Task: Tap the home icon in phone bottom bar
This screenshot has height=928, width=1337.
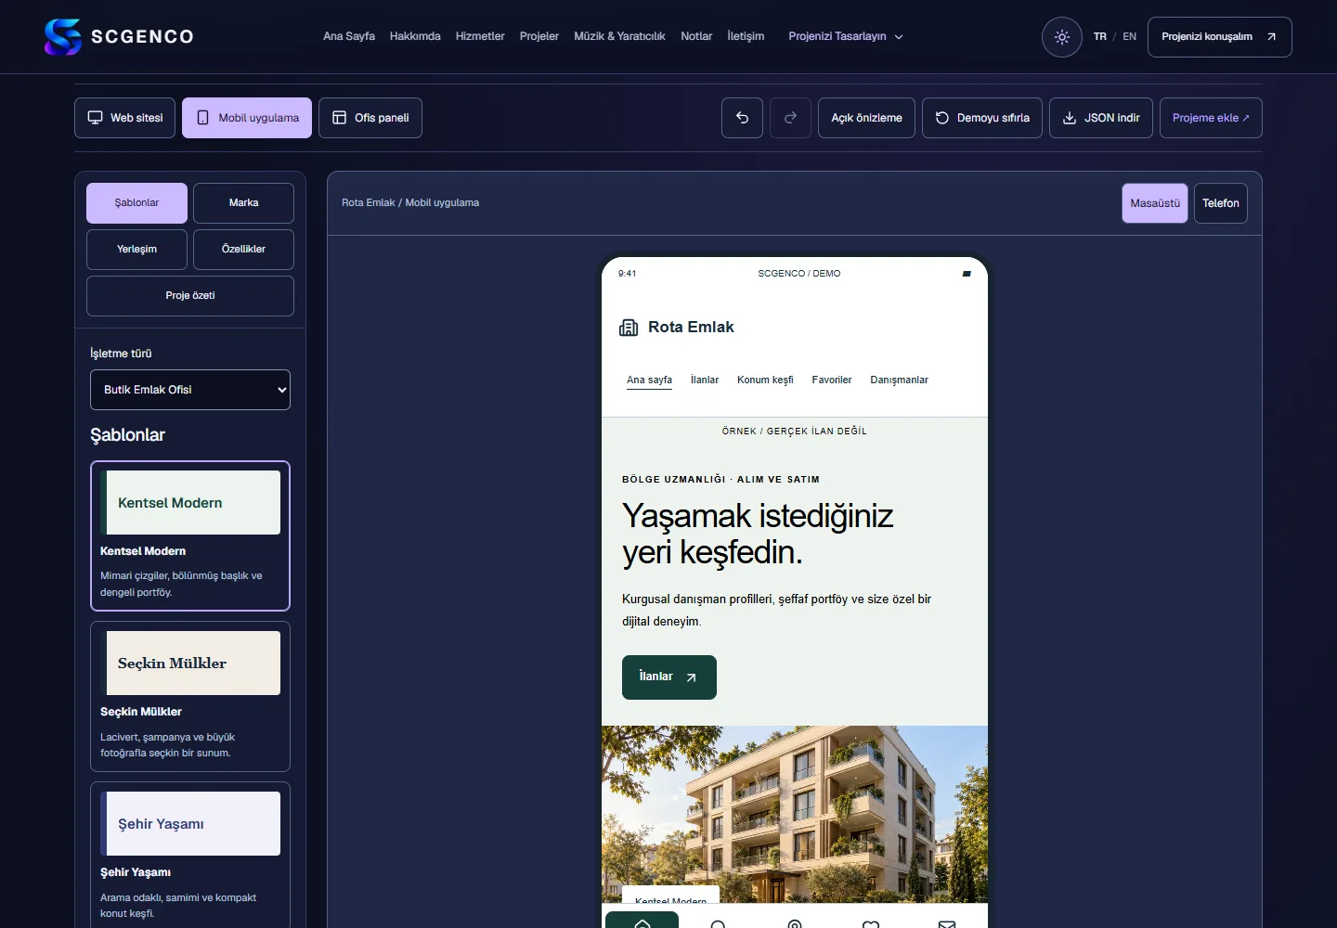Action: click(x=643, y=922)
